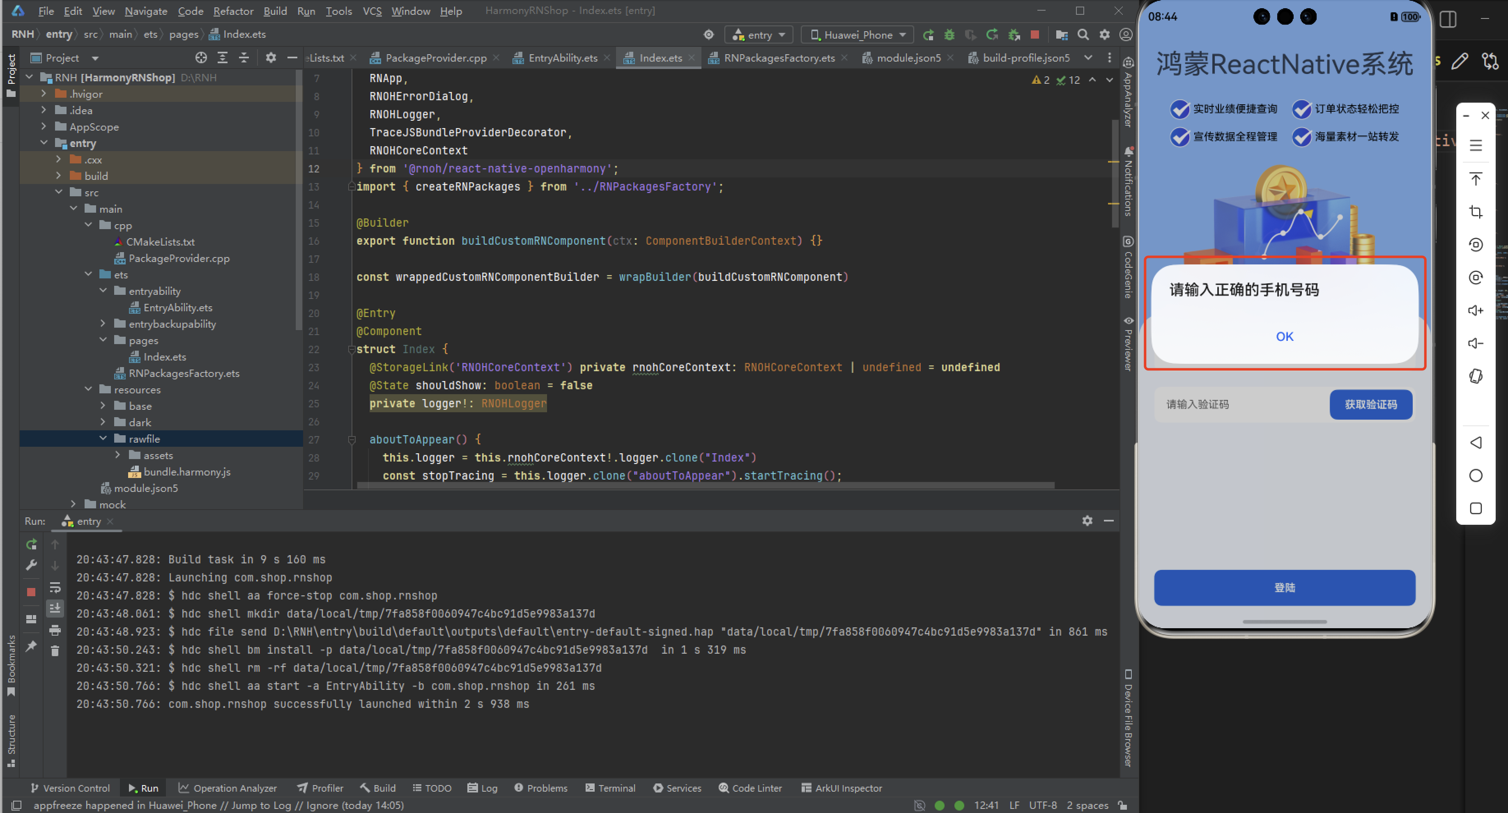Toggle soft-wrap in Run console
The width and height of the screenshot is (1508, 813).
[55, 588]
